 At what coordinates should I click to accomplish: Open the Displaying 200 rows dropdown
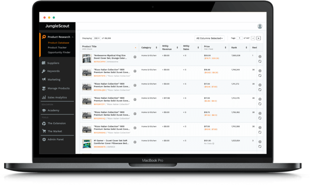pos(97,38)
